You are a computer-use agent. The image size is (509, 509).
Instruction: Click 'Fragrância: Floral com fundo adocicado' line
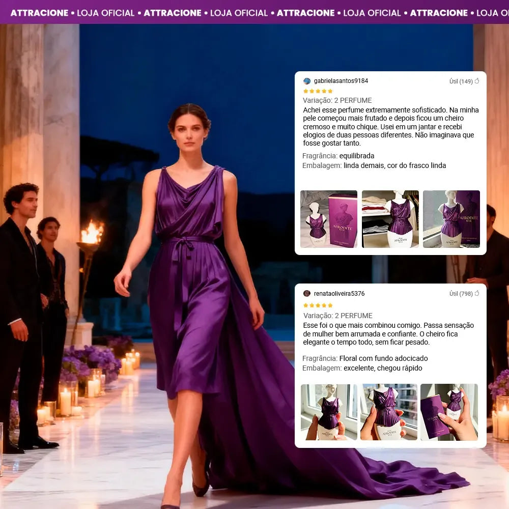pos(365,358)
